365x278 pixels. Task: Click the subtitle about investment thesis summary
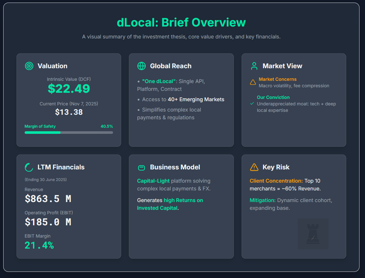tap(181, 37)
